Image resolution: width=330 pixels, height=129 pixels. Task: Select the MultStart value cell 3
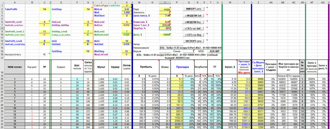pos(127,16)
